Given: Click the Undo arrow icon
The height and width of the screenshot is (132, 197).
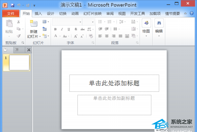Looking at the screenshot, I should [19, 5].
